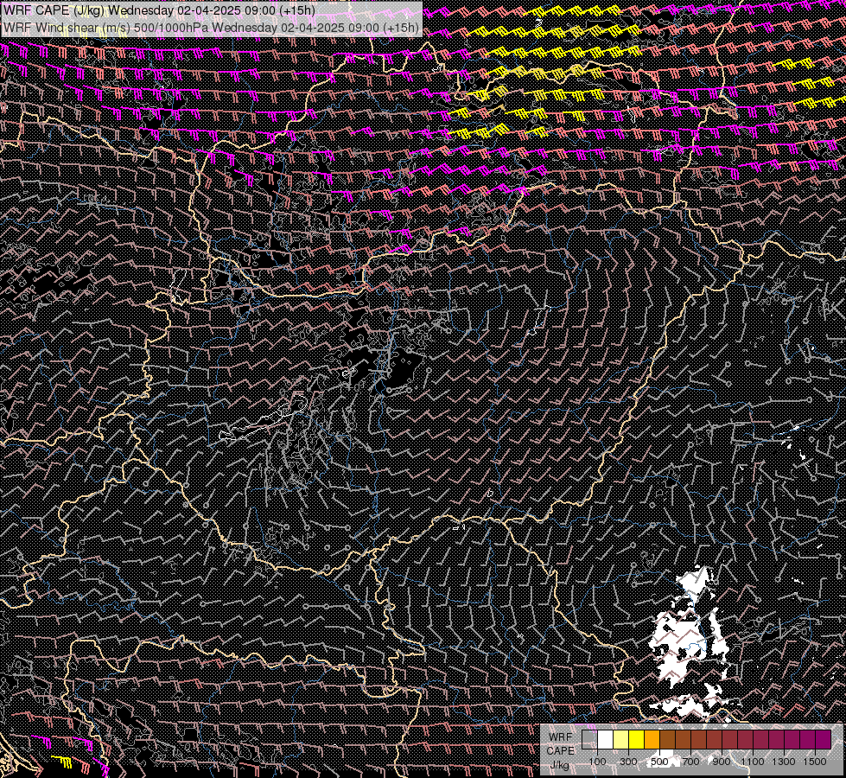Click the WRF label in the color legend
The width and height of the screenshot is (846, 778).
(561, 737)
